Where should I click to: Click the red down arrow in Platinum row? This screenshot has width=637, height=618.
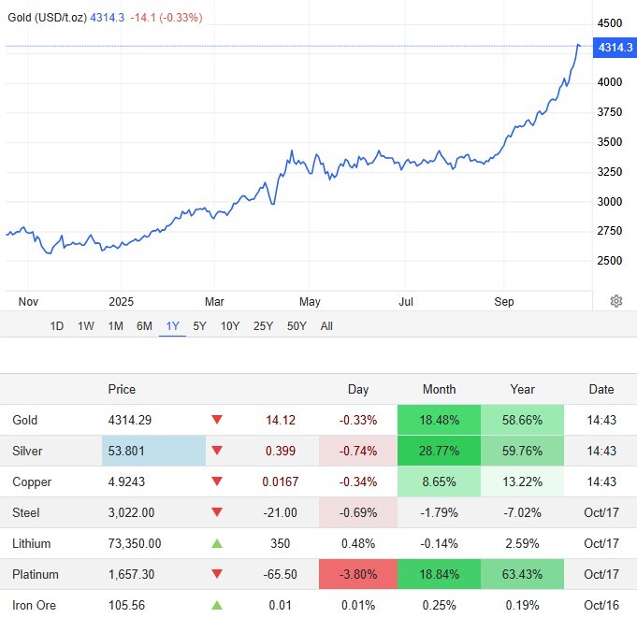(217, 575)
